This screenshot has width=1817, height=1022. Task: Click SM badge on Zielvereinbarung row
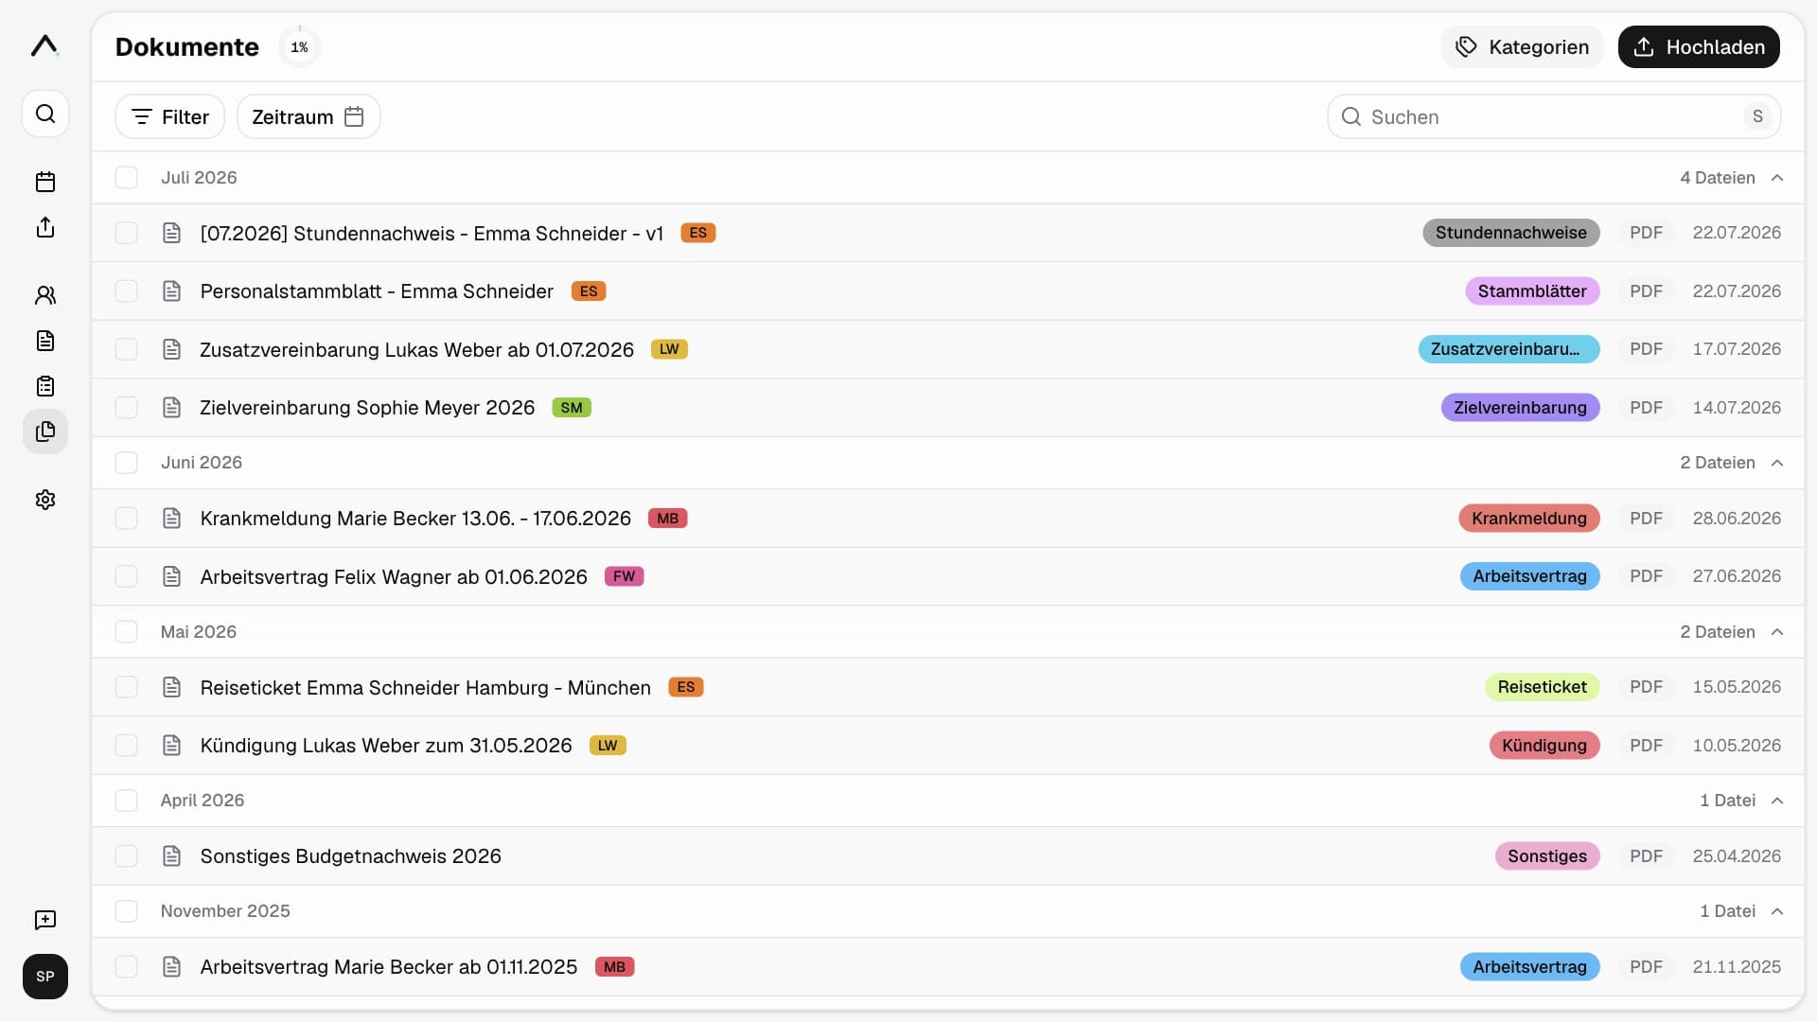572,408
